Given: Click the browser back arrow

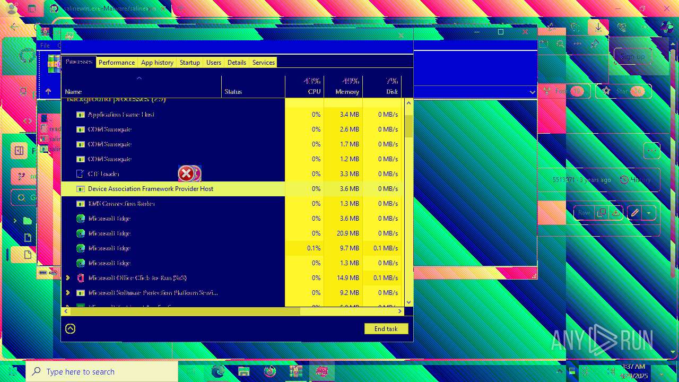Looking at the screenshot, I should (x=14, y=27).
